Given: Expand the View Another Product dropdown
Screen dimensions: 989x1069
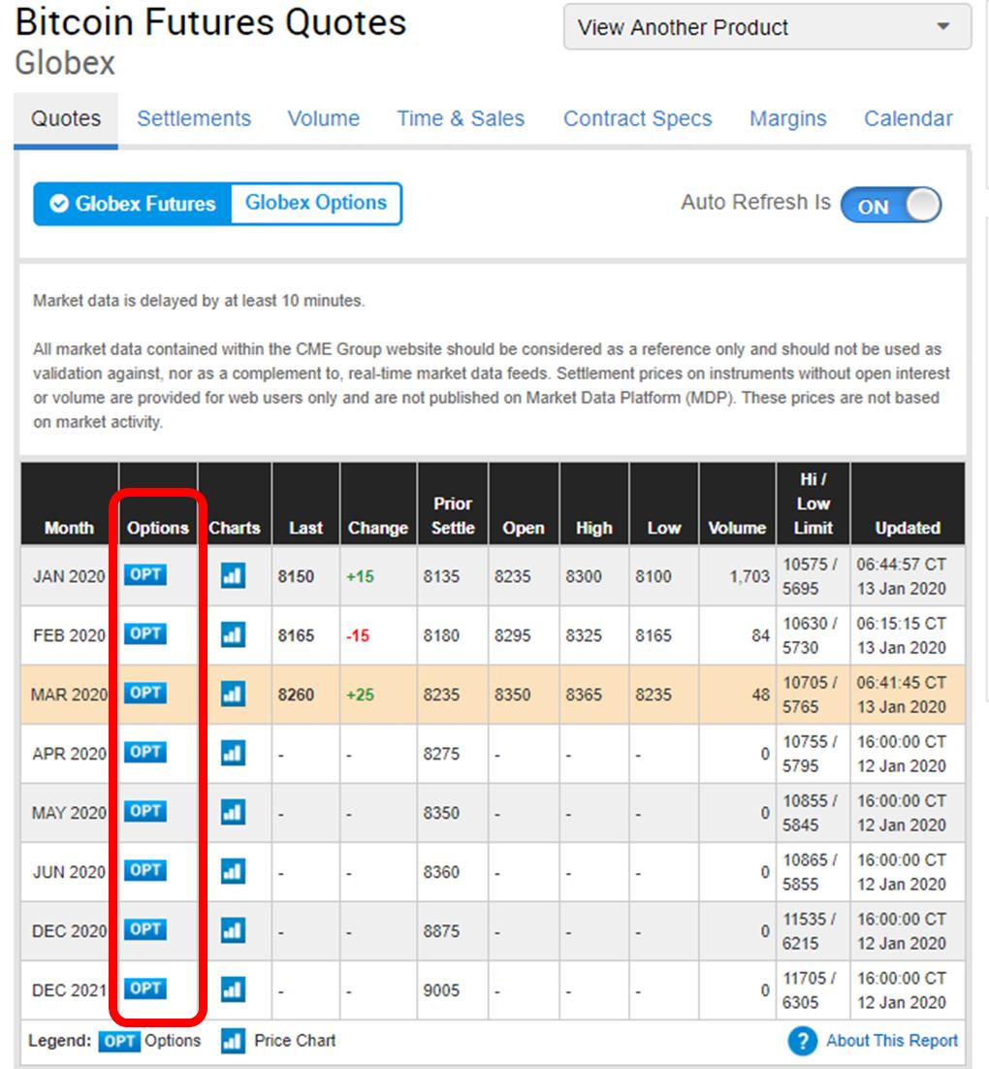Looking at the screenshot, I should pyautogui.click(x=767, y=27).
